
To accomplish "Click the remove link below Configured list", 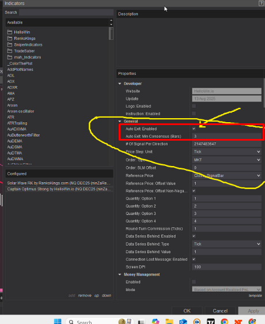I will [x=85, y=296].
